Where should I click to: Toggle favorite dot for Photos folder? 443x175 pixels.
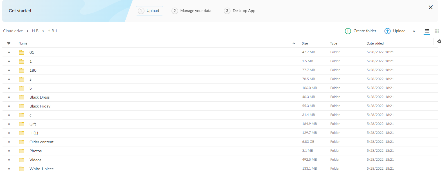coord(9,151)
